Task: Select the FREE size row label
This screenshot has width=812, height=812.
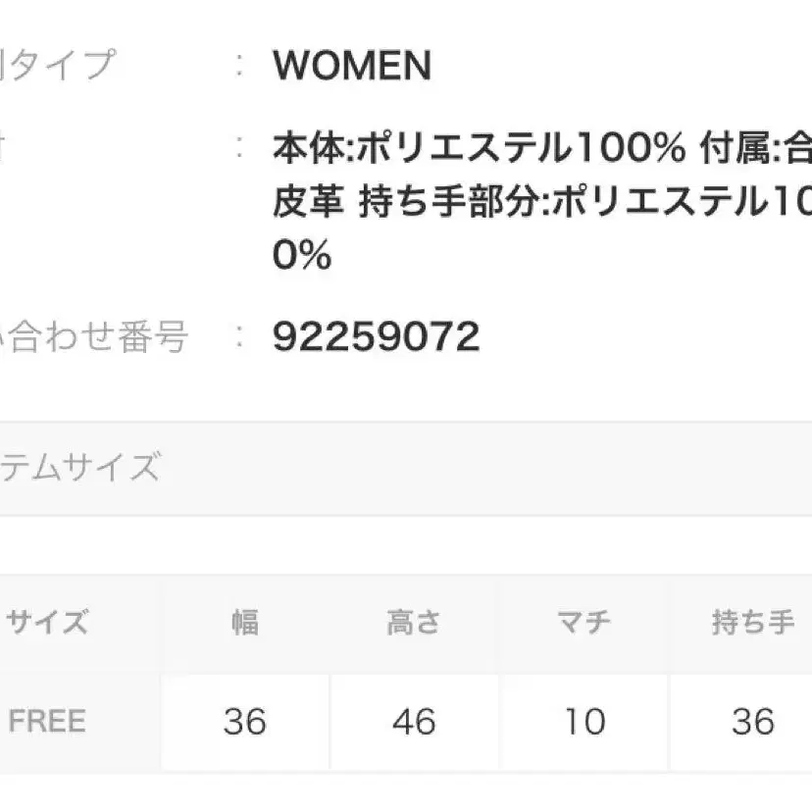Action: pos(47,722)
